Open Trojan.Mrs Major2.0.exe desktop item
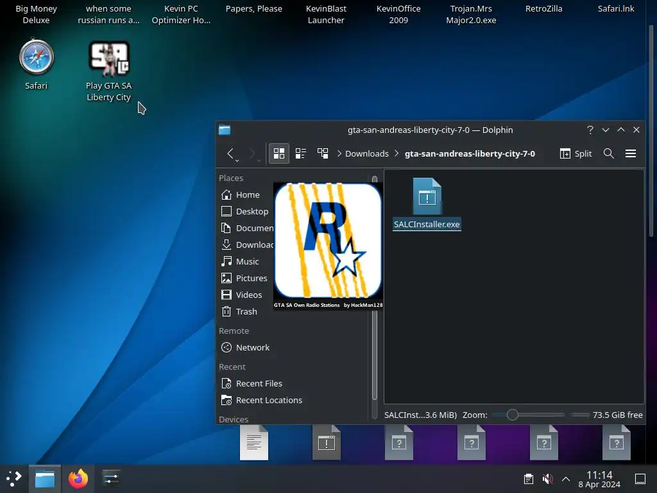This screenshot has width=657, height=493. [x=471, y=14]
